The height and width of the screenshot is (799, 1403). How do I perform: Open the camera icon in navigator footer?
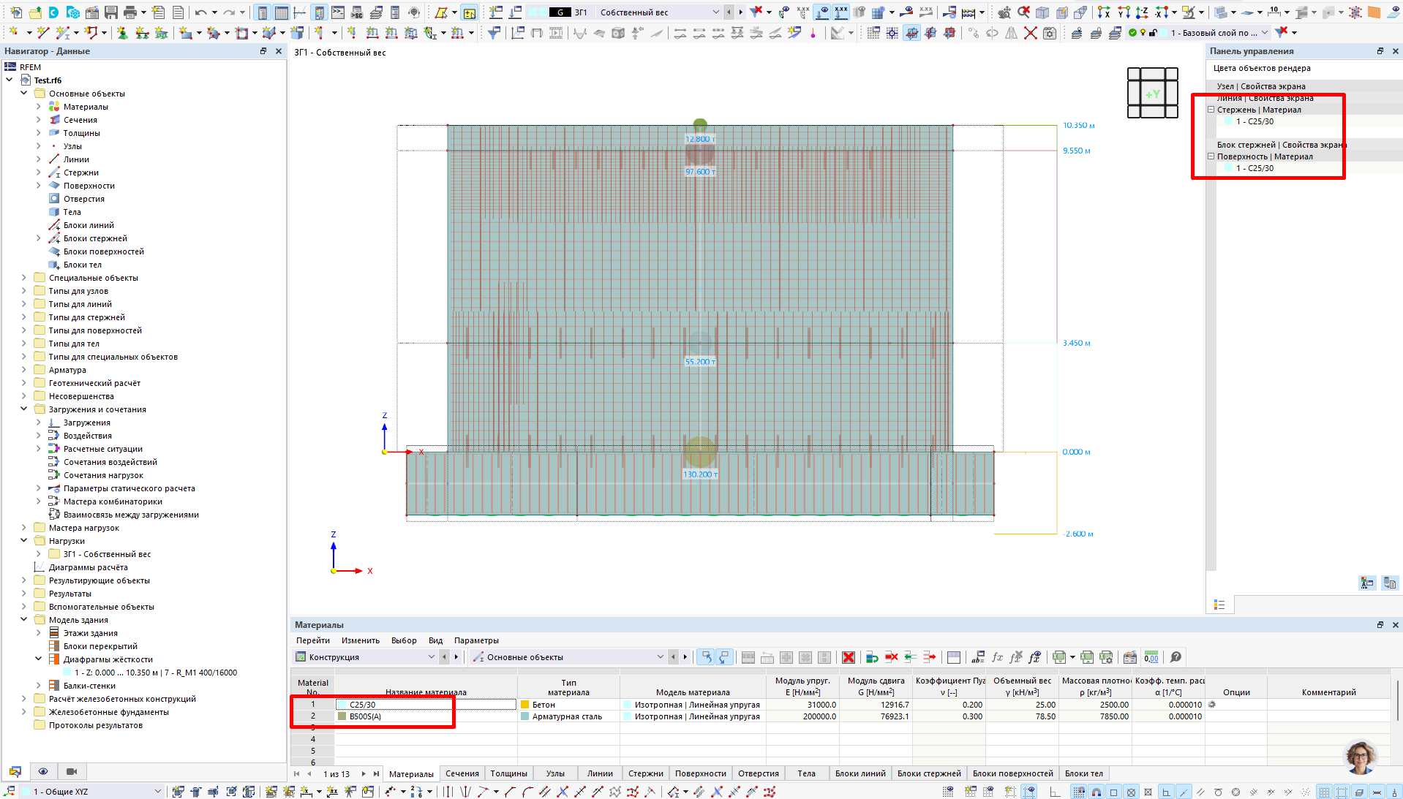[72, 771]
